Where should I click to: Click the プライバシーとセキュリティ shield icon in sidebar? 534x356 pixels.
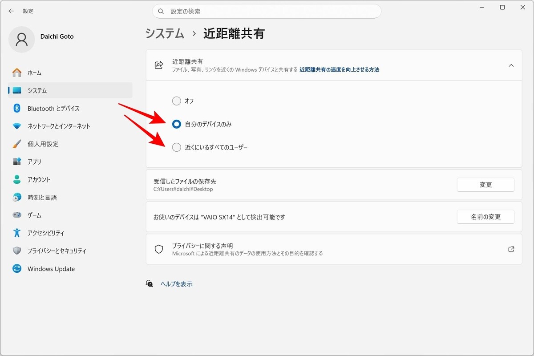coord(17,251)
